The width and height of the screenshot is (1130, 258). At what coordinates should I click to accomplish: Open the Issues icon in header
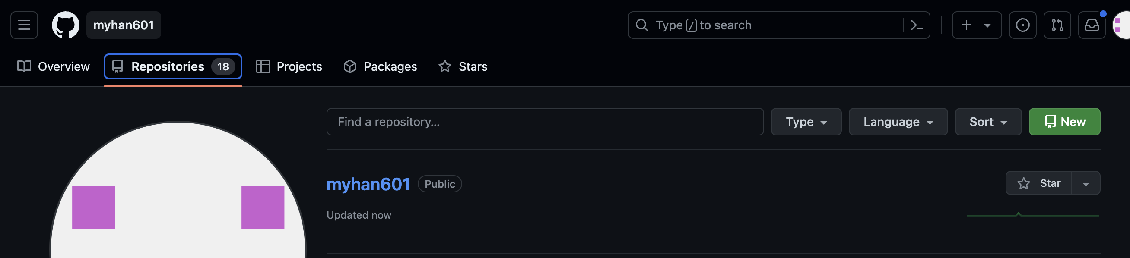1022,25
